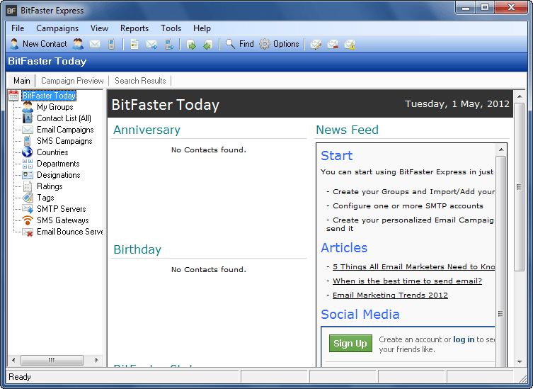The width and height of the screenshot is (533, 389).
Task: Click the News Feed vertical scrollbar thumb
Action: (500, 262)
